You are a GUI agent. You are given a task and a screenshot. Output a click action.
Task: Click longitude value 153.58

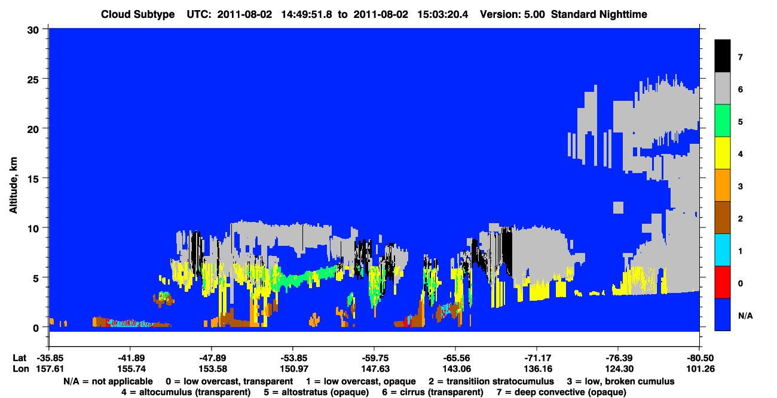point(212,369)
